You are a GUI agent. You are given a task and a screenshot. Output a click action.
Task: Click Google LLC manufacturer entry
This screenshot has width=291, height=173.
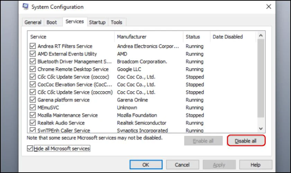pos(129,69)
